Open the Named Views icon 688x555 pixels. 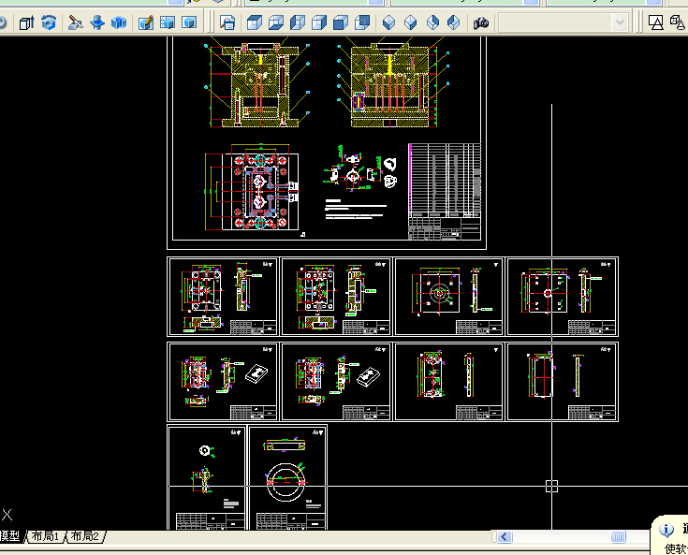click(227, 22)
